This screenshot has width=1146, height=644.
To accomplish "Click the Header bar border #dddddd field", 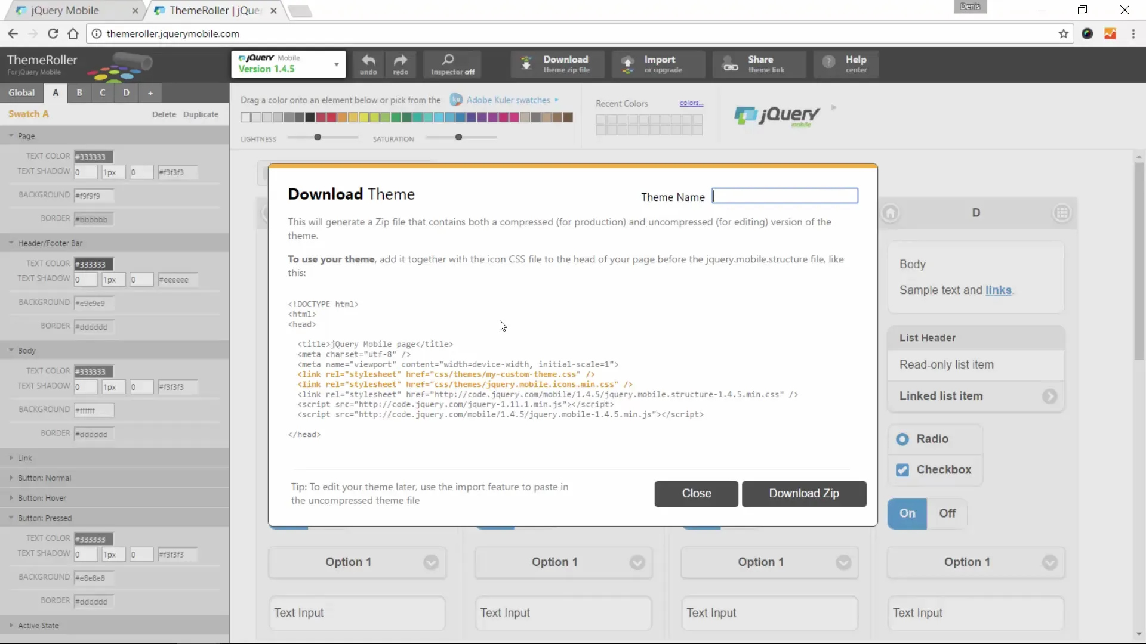I will point(93,327).
